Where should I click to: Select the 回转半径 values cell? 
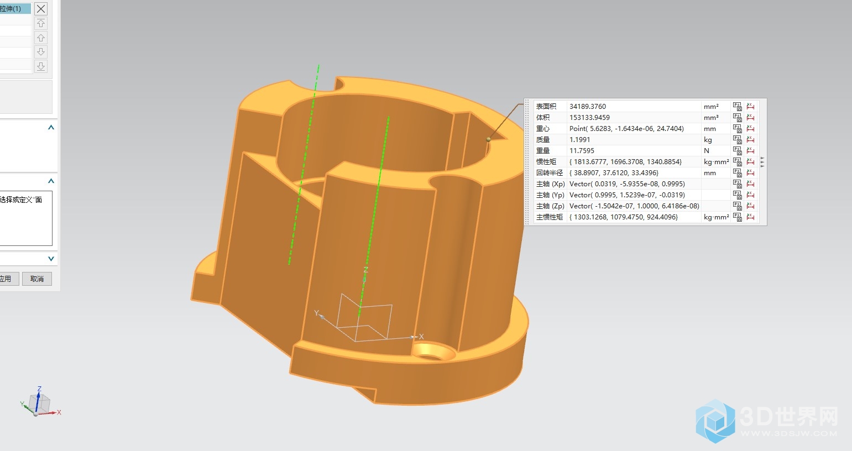point(634,172)
